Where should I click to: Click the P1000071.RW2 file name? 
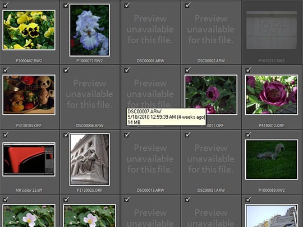coord(90,61)
